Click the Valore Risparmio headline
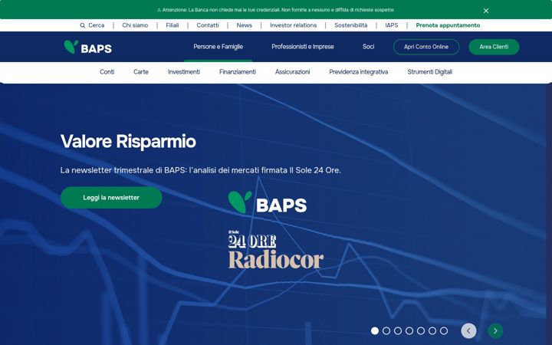Image resolution: width=552 pixels, height=345 pixels. click(128, 141)
